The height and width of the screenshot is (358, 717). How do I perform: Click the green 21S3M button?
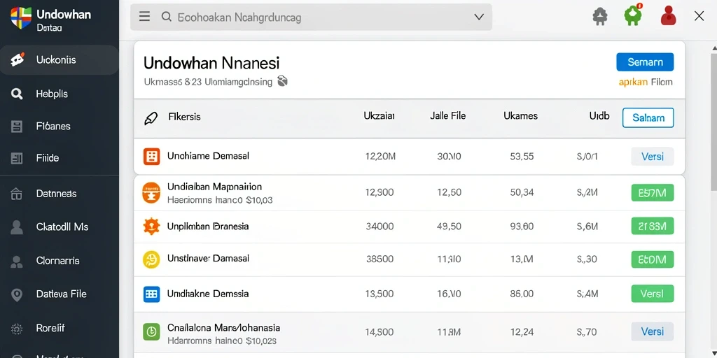pyautogui.click(x=652, y=226)
